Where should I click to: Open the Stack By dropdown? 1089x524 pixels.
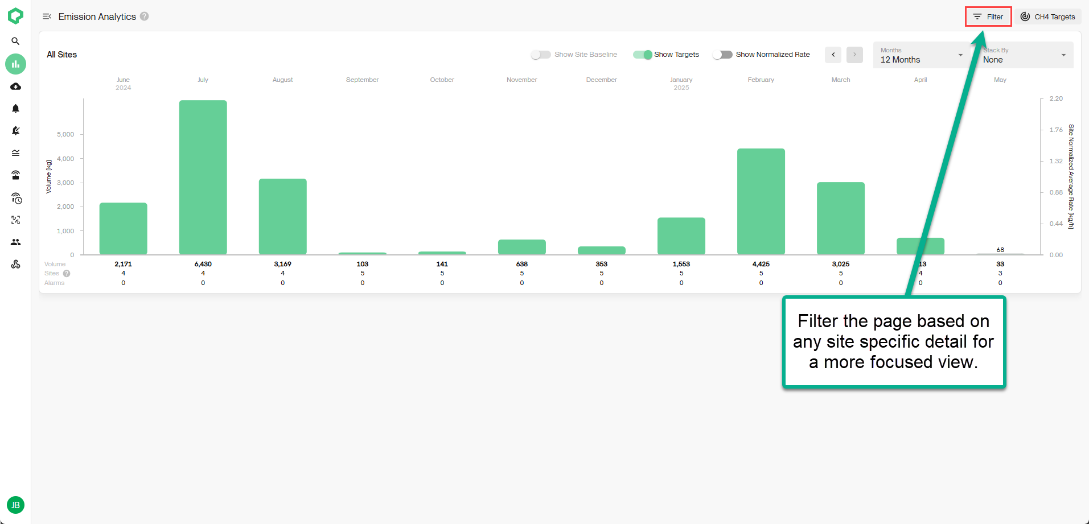point(1023,55)
